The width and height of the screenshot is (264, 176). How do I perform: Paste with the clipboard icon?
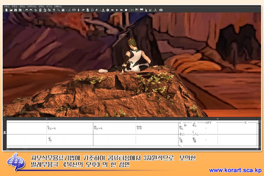45,10
